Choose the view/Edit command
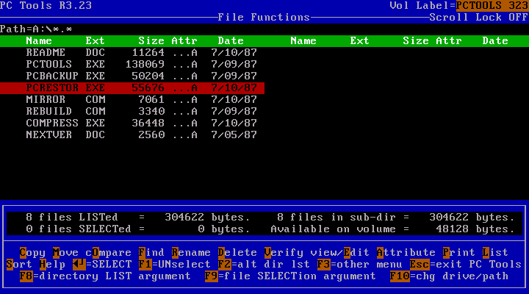The width and height of the screenshot is (529, 294). click(x=340, y=253)
